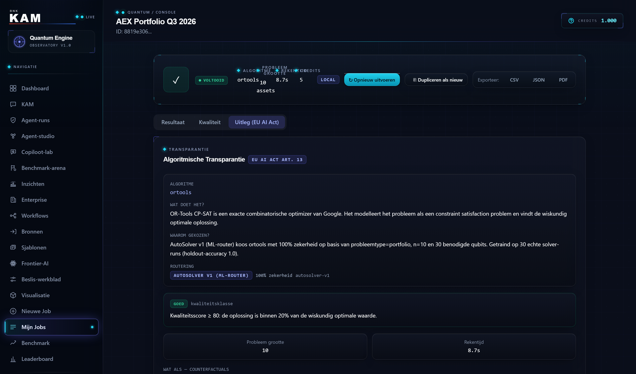This screenshot has height=374, width=636.
Task: Click the Copiloot-lab icon in sidebar
Action: [13, 152]
